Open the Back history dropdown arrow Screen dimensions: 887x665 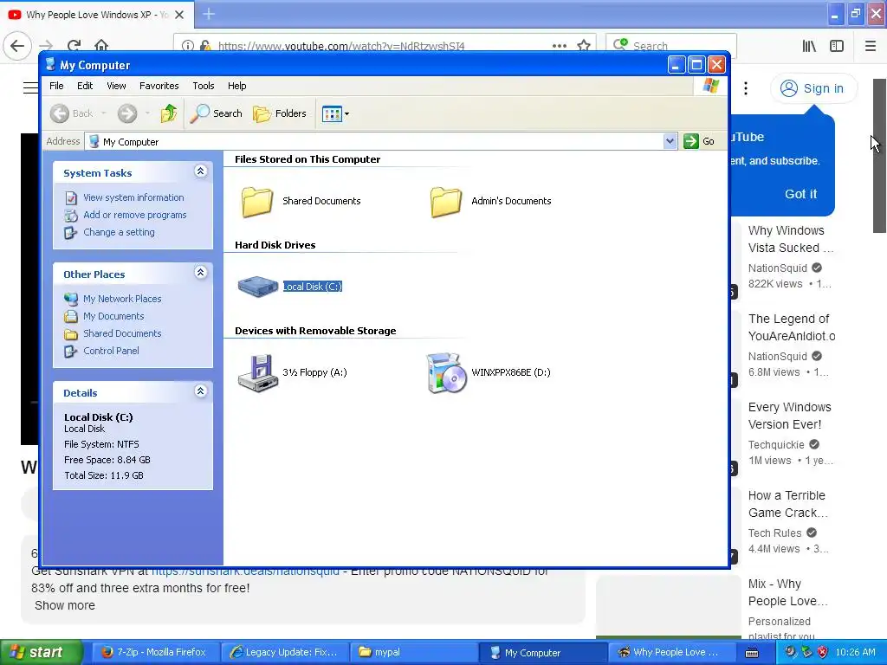pos(104,113)
